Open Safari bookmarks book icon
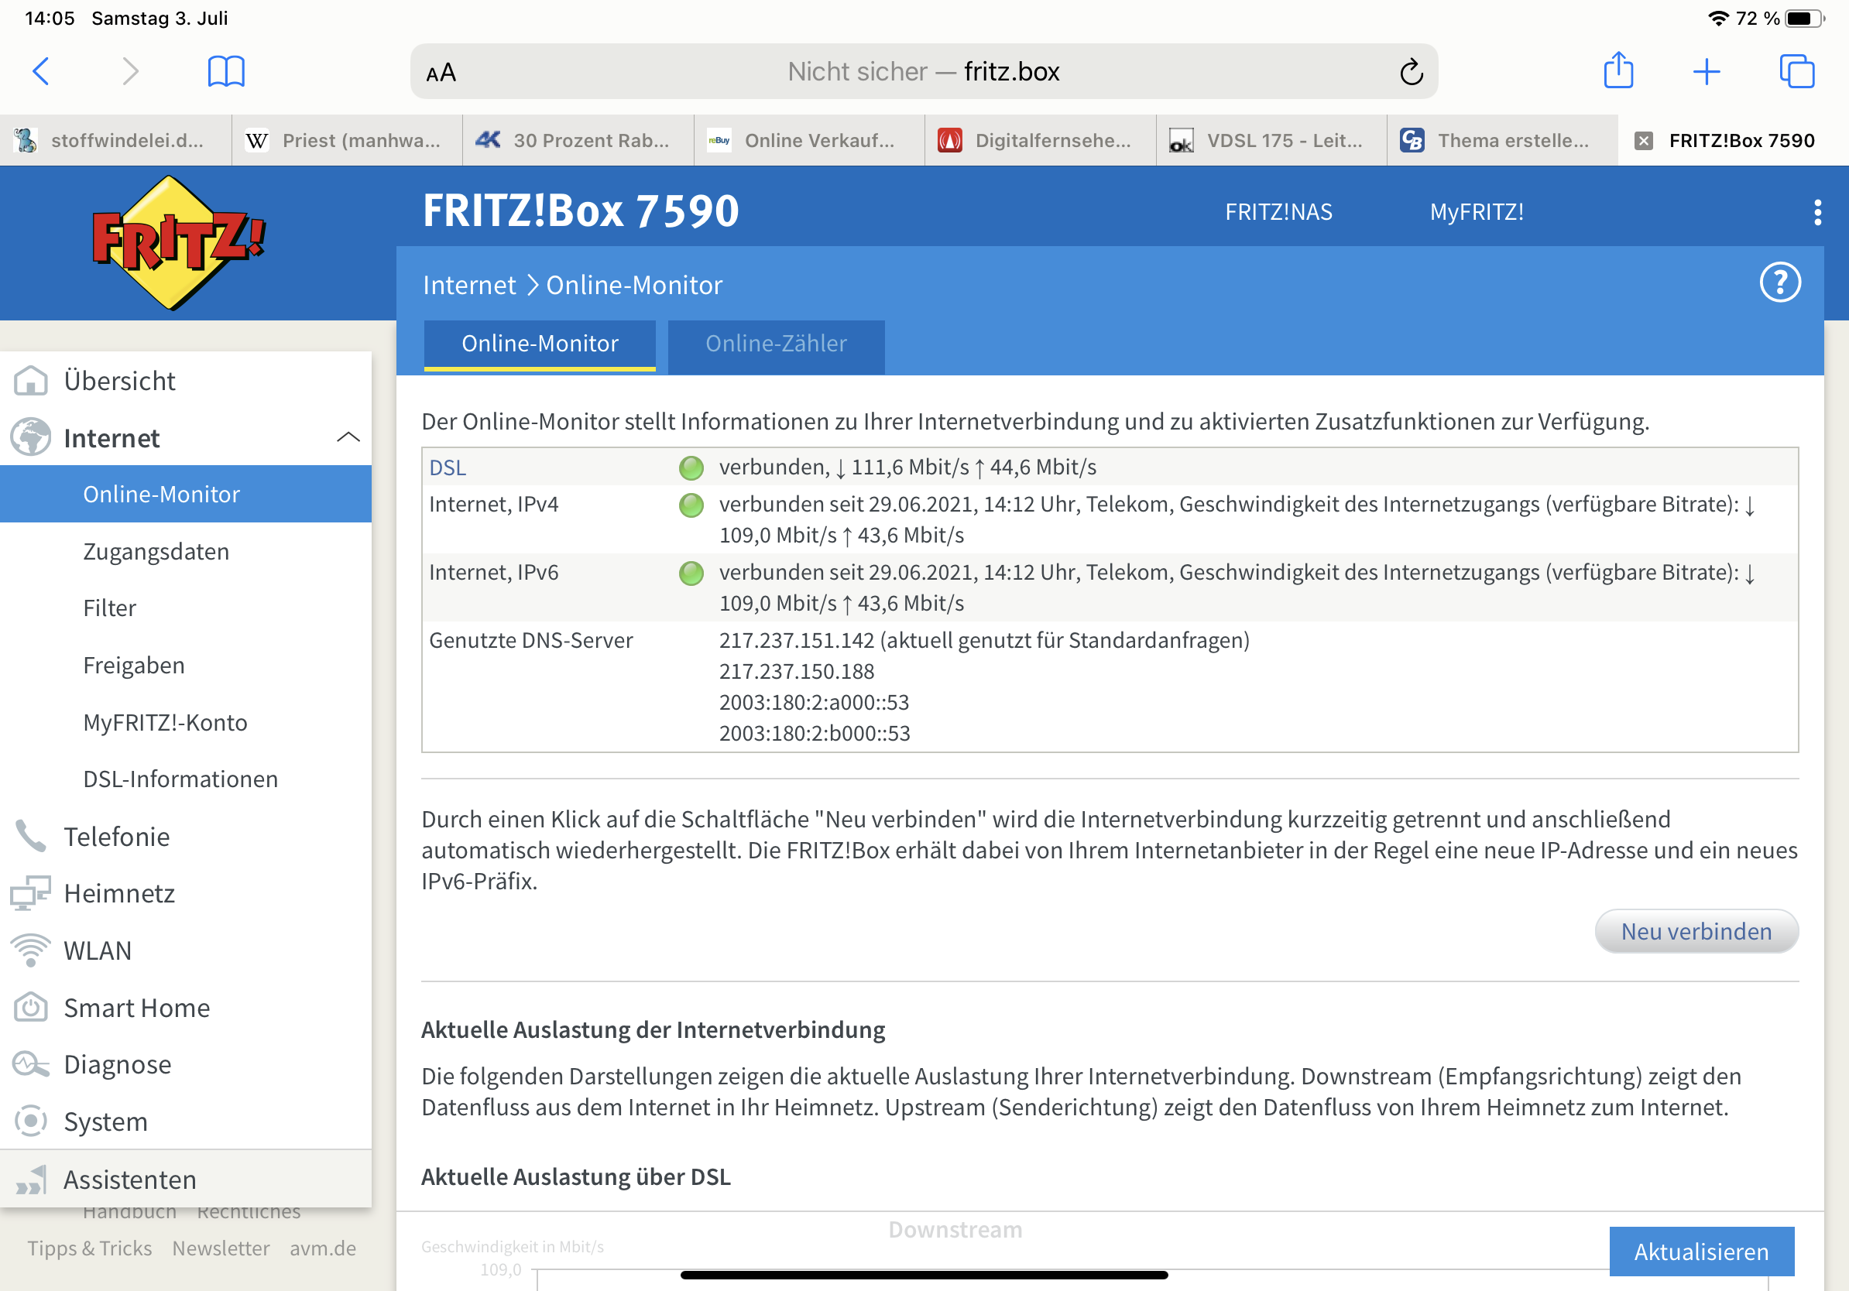1849x1291 pixels. coord(225,72)
